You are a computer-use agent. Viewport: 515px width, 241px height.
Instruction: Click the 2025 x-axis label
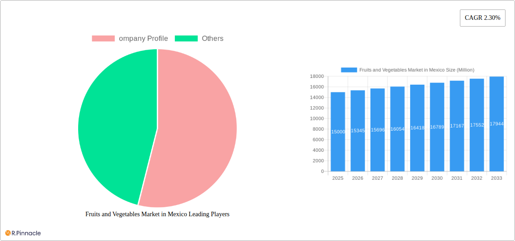(x=338, y=178)
